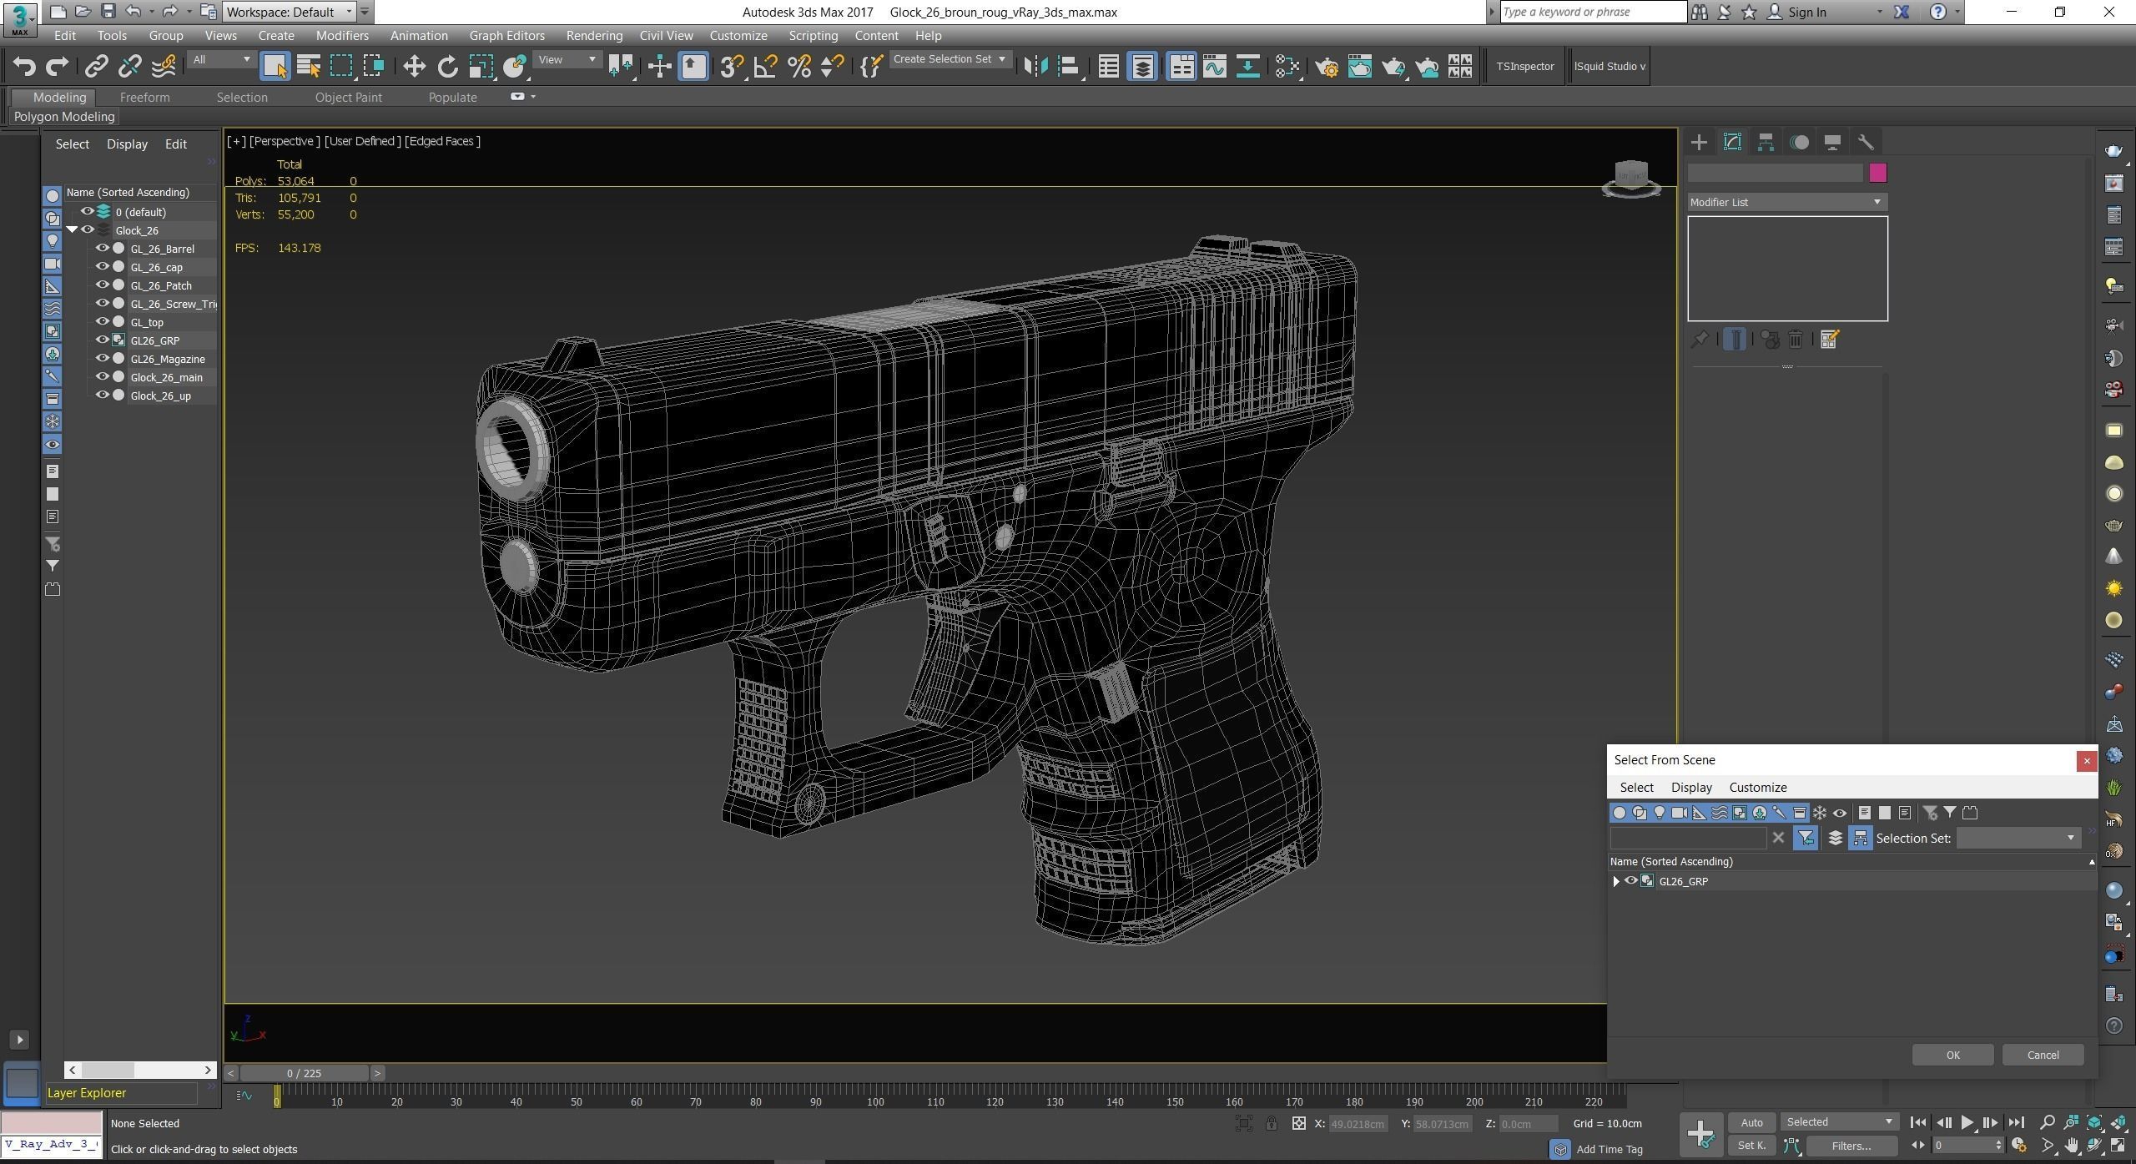The height and width of the screenshot is (1164, 2136).
Task: Hide GL_26_cap using its eye icon
Action: [102, 266]
